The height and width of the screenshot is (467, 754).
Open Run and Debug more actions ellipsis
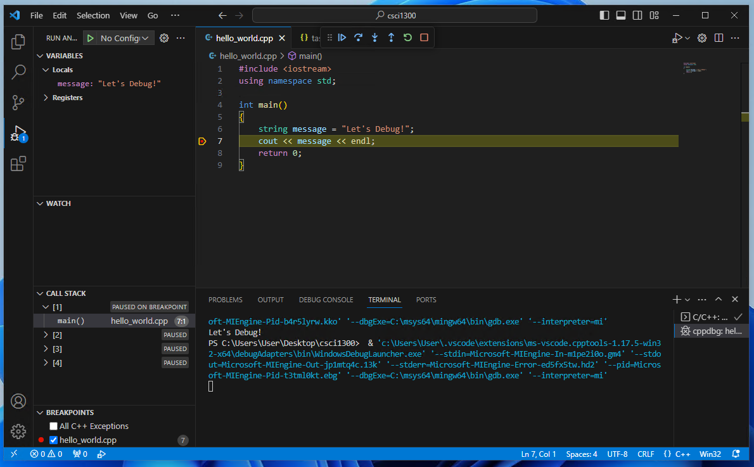181,38
